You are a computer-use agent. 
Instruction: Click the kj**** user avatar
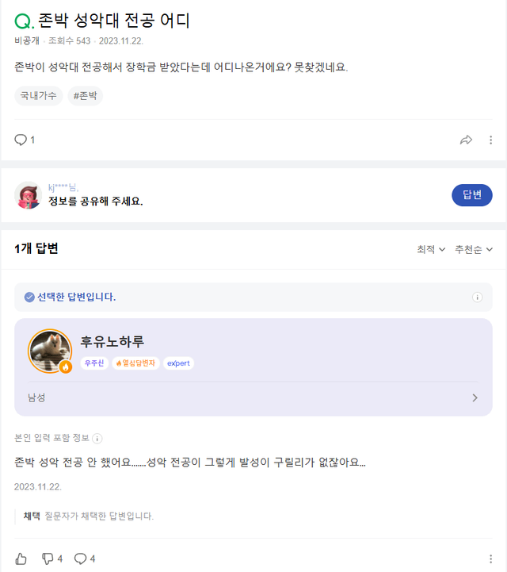coord(28,195)
